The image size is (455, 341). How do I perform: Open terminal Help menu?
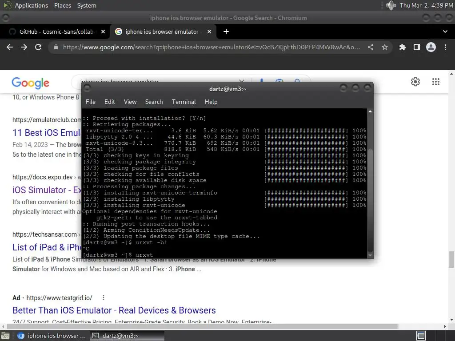tap(211, 102)
